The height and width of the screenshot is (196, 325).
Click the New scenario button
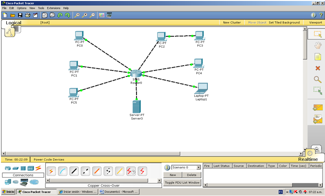coord(173,175)
